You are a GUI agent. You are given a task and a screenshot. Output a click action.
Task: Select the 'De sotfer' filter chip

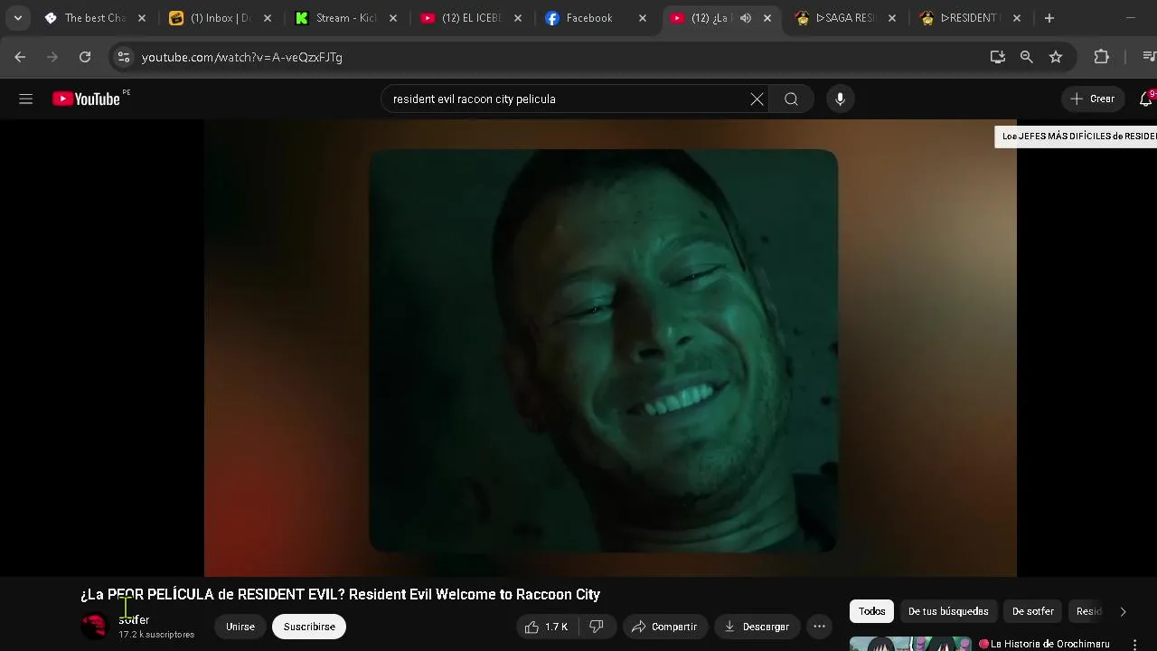[1033, 611]
